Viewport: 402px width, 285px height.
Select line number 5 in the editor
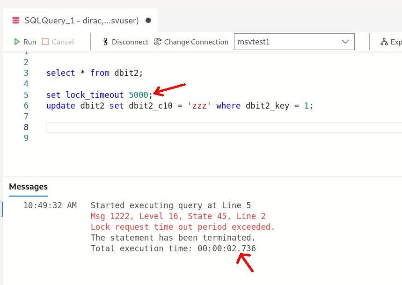click(x=26, y=95)
